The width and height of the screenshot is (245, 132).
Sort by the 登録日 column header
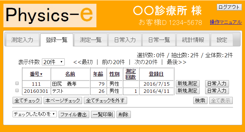pyautogui.click(x=156, y=74)
